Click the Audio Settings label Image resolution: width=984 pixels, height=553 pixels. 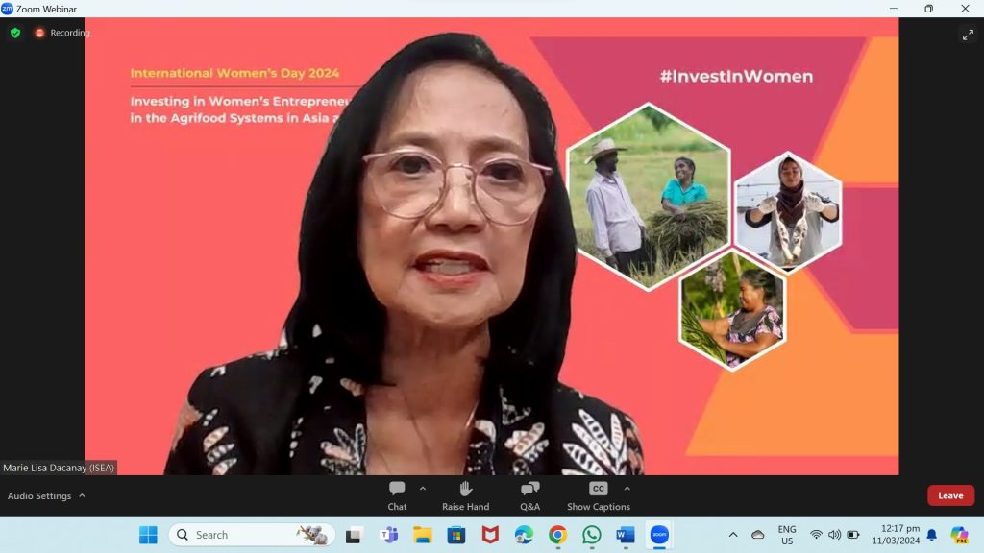[39, 495]
